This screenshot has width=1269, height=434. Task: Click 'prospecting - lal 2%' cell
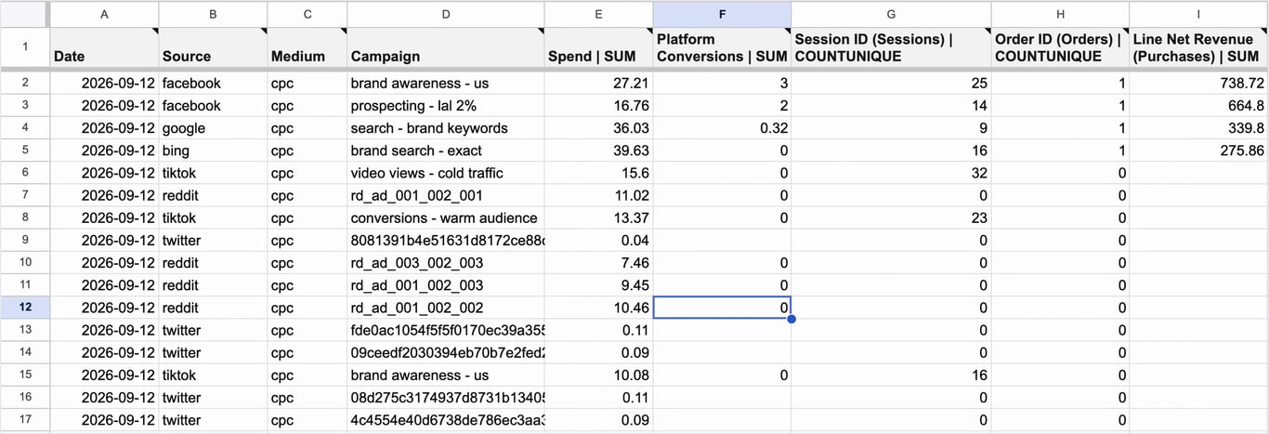pos(446,105)
